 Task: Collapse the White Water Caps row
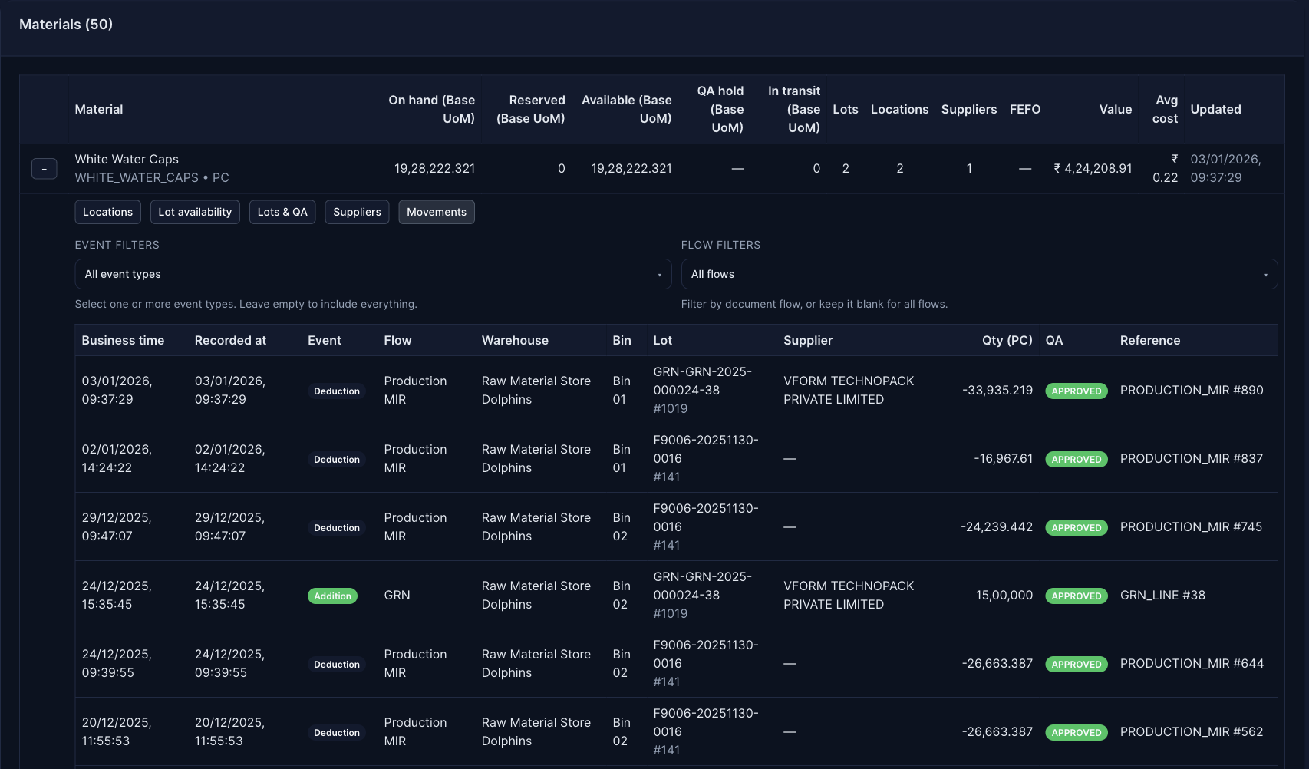[x=44, y=169]
